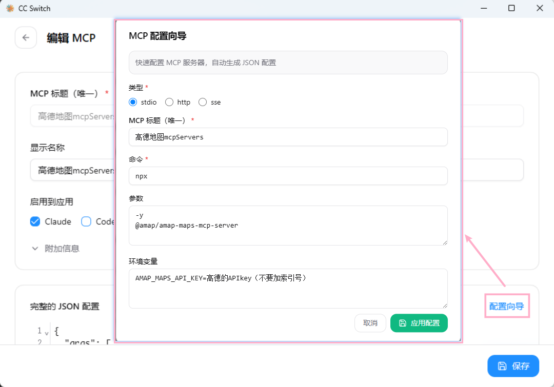554x387 pixels.
Task: Collapse the JSON line 1 fold arrow
Action: (47, 332)
